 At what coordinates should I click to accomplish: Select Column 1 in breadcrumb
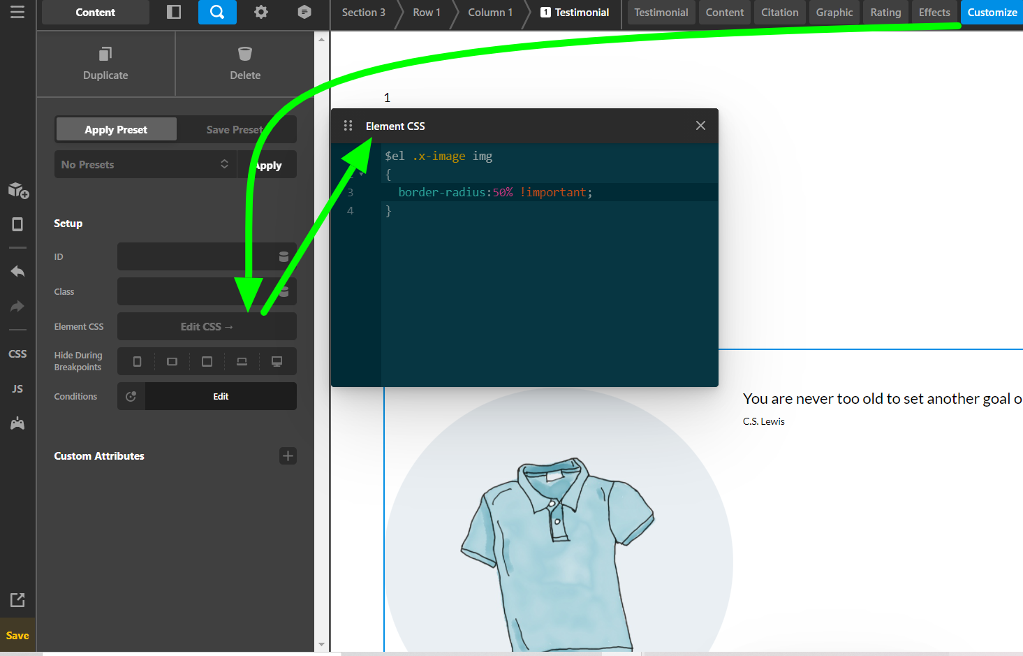pyautogui.click(x=490, y=13)
